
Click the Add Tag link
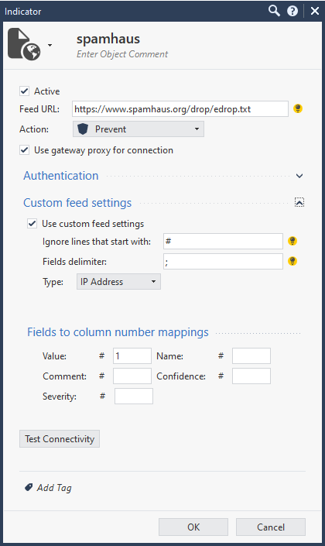pyautogui.click(x=54, y=488)
